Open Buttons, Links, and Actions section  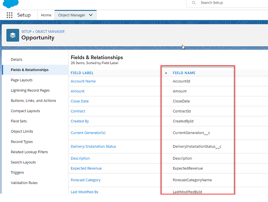click(33, 101)
